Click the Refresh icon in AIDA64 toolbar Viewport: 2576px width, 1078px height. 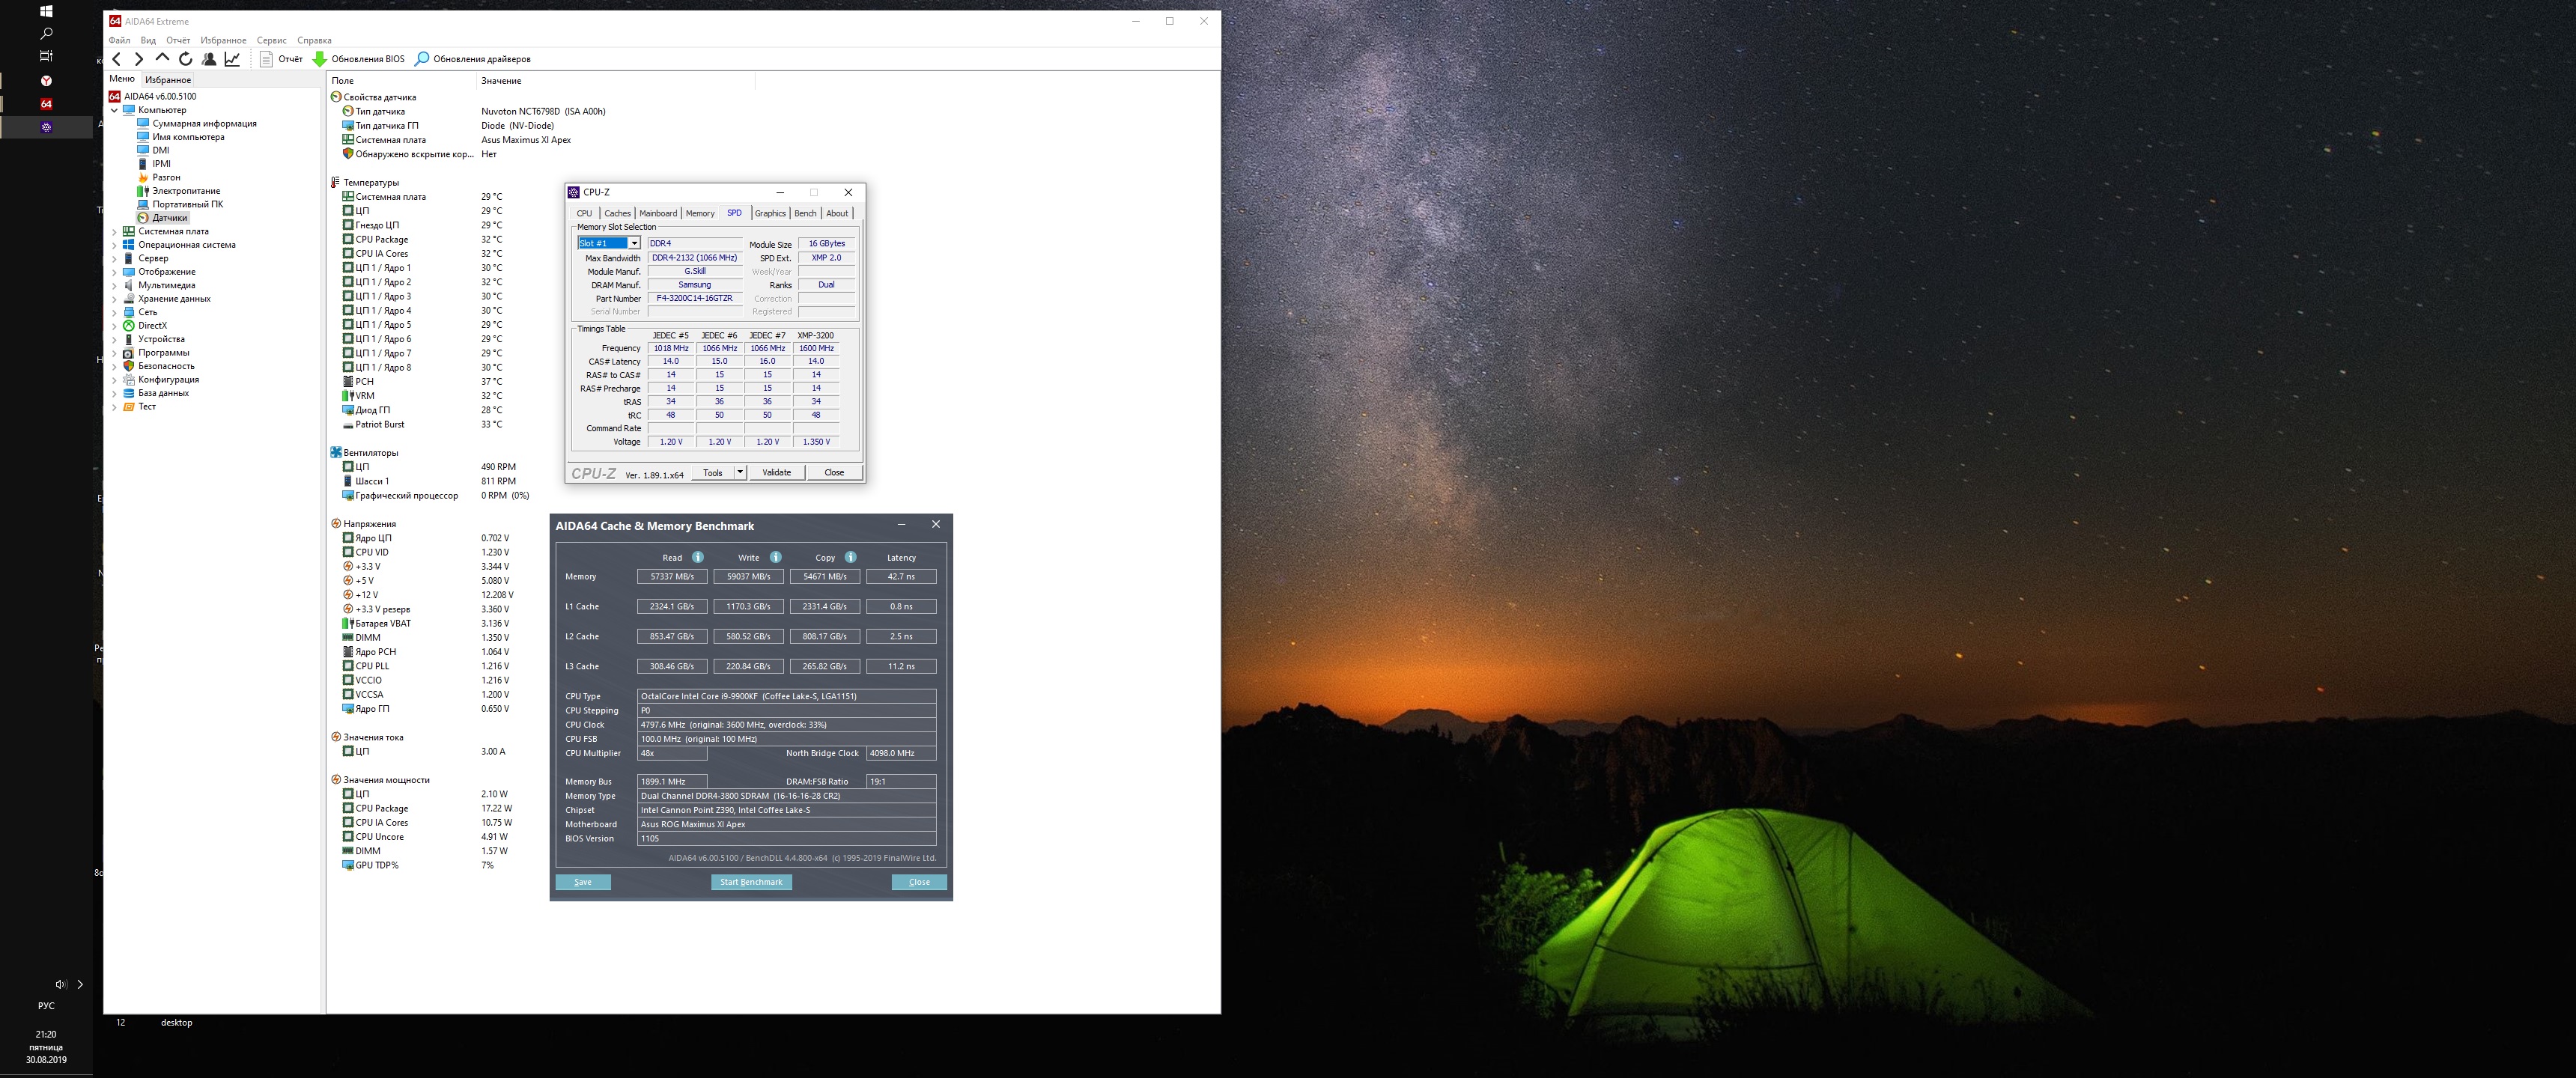[x=185, y=59]
